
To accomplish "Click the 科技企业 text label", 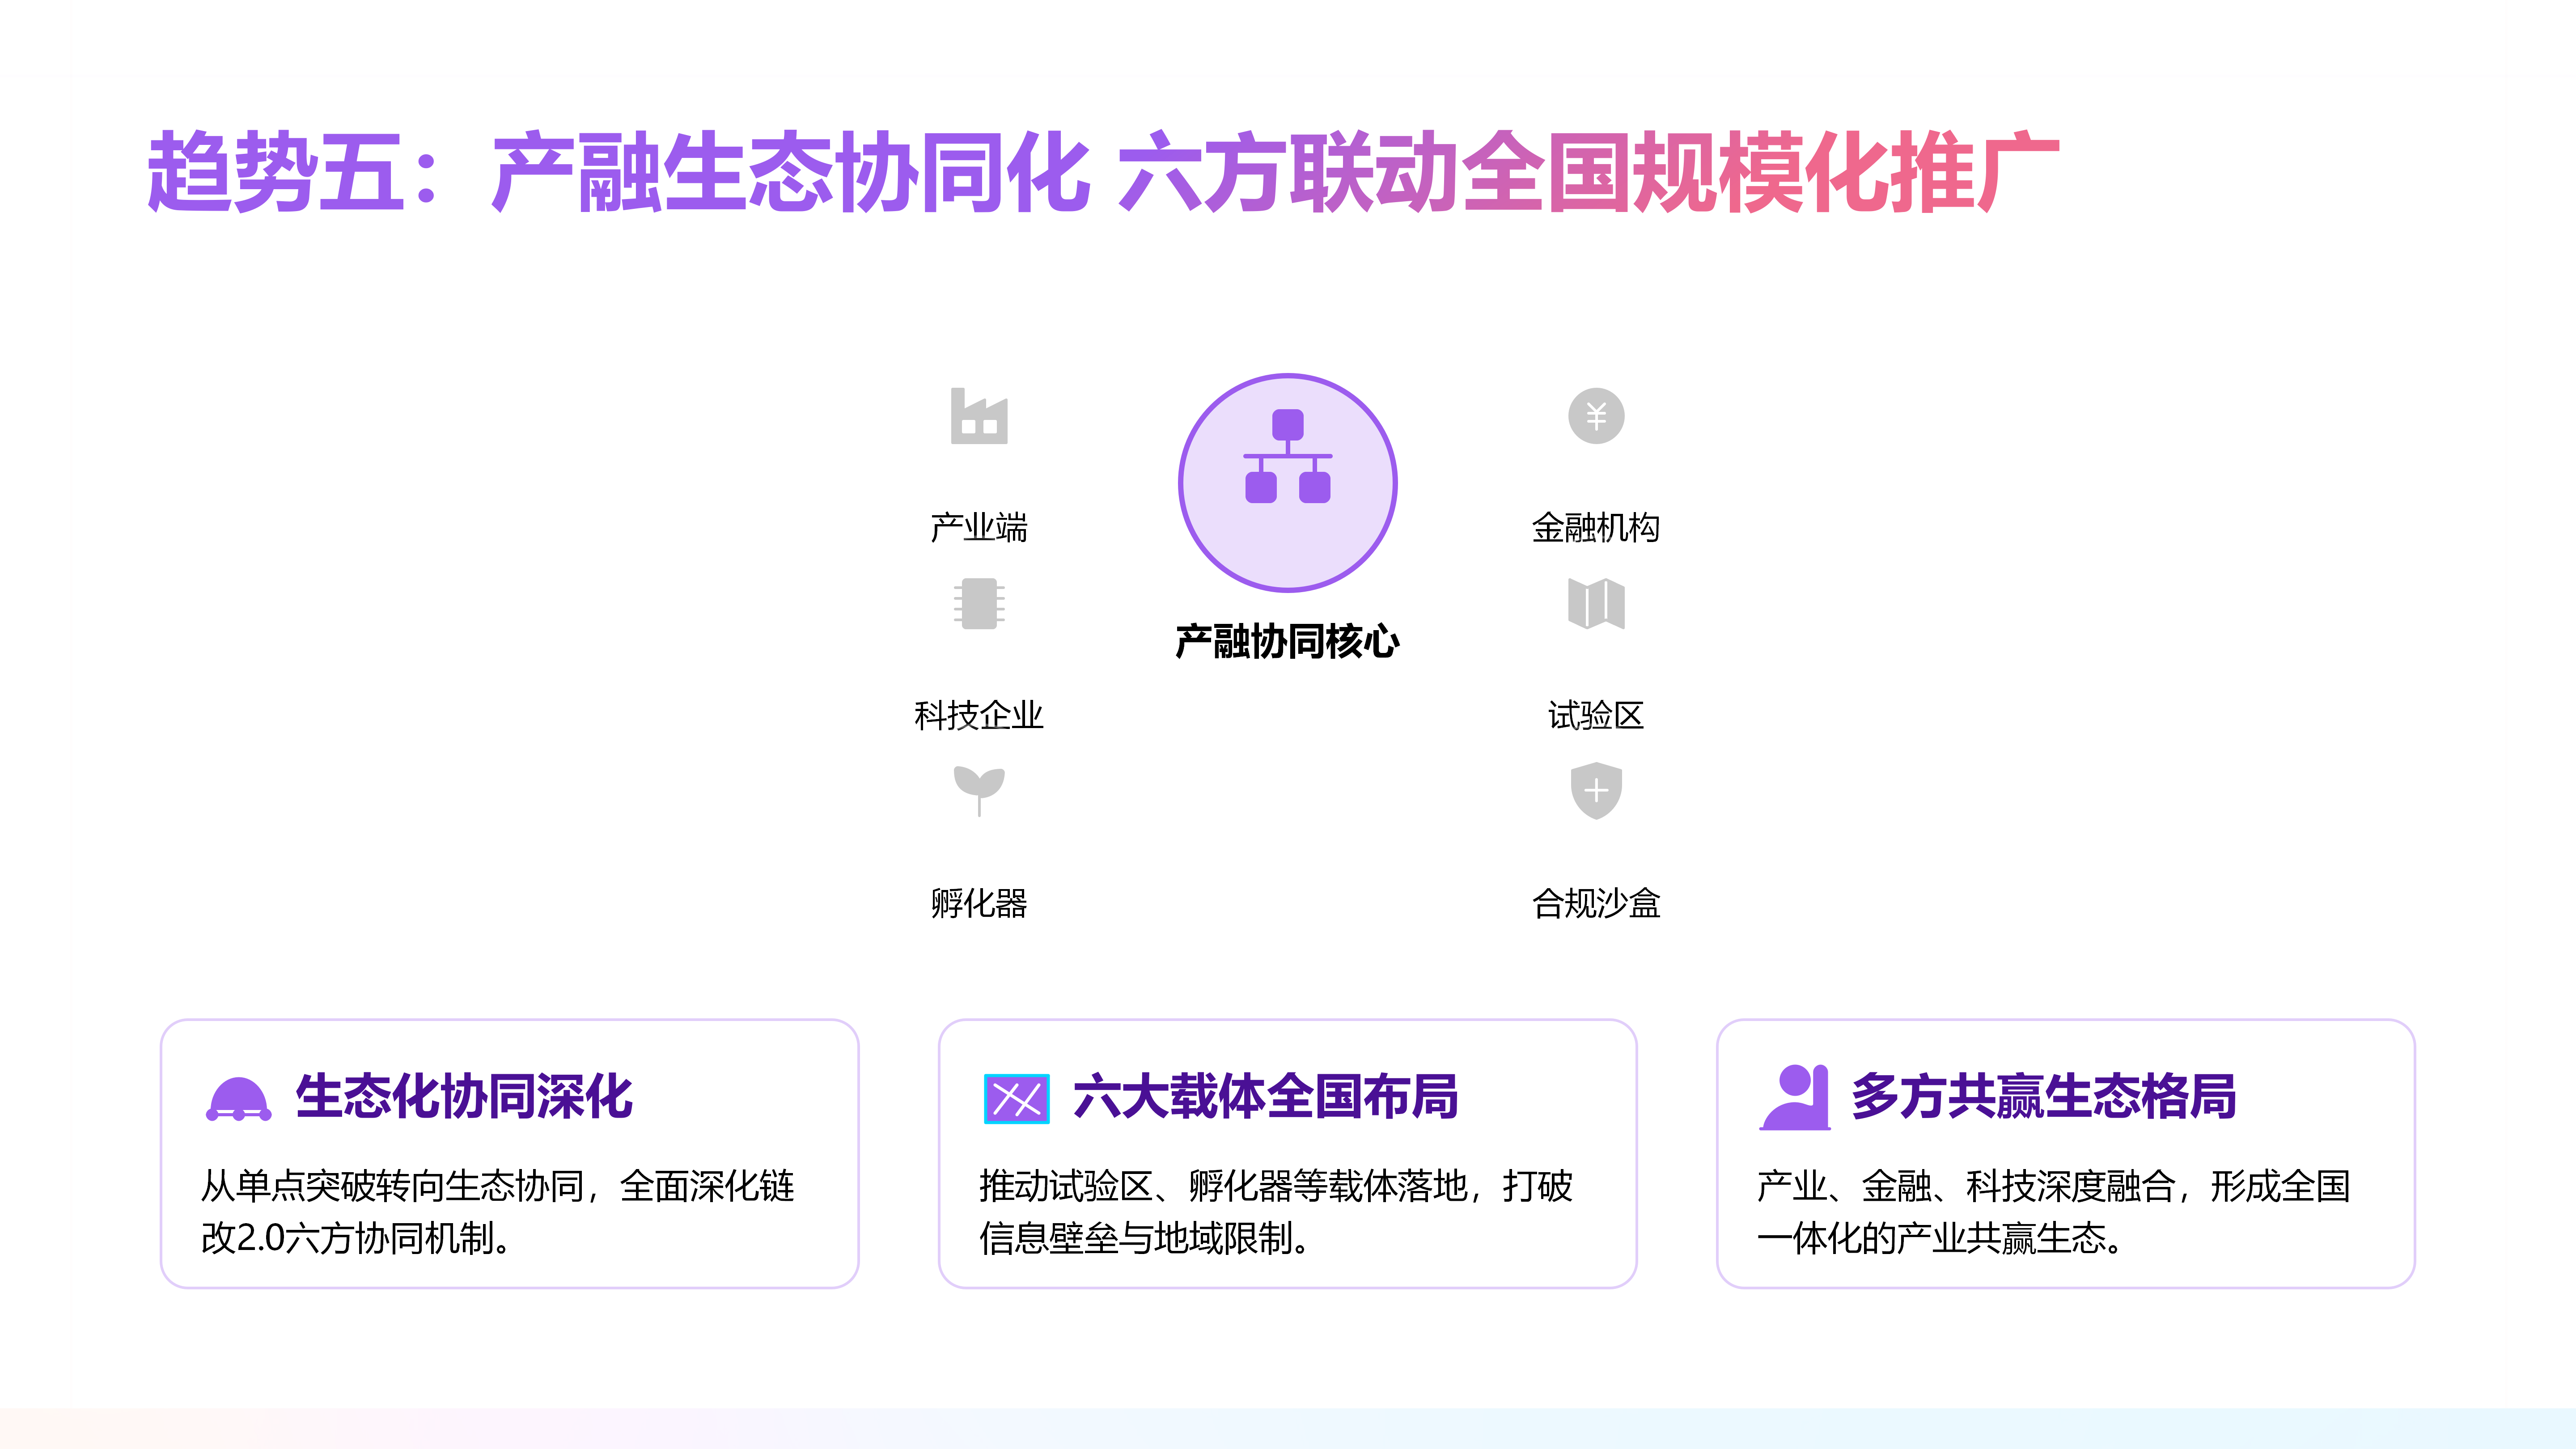I will point(979,715).
